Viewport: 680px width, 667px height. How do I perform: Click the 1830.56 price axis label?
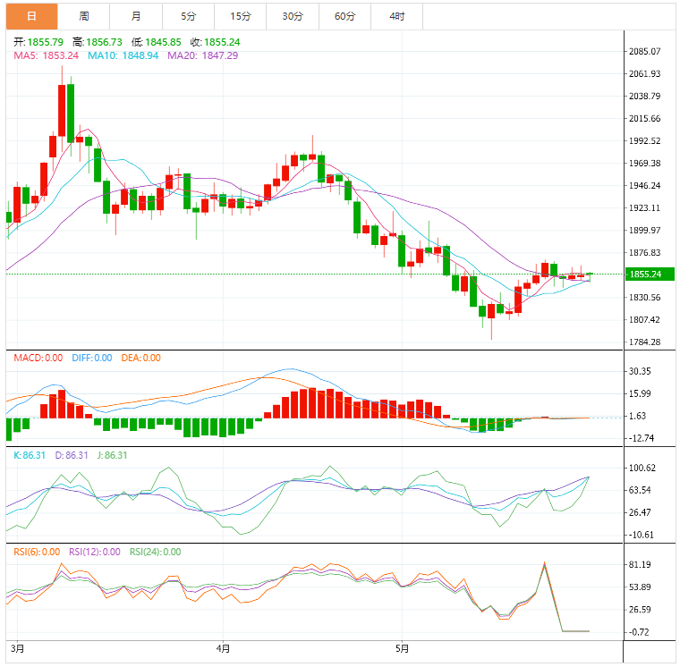coord(645,298)
